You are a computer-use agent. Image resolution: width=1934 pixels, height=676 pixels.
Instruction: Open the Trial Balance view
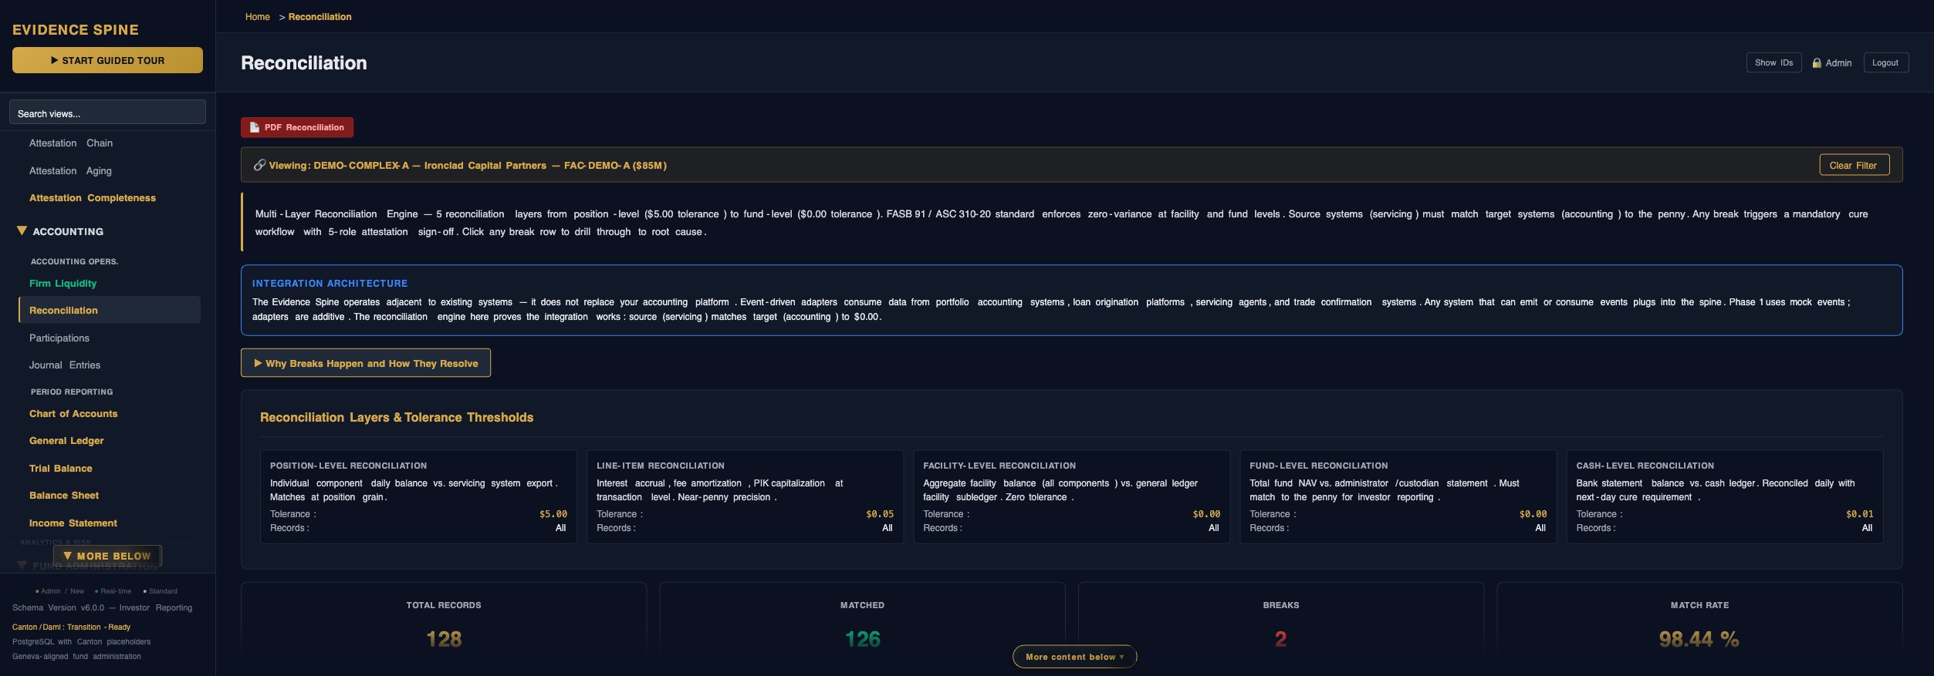click(x=61, y=469)
